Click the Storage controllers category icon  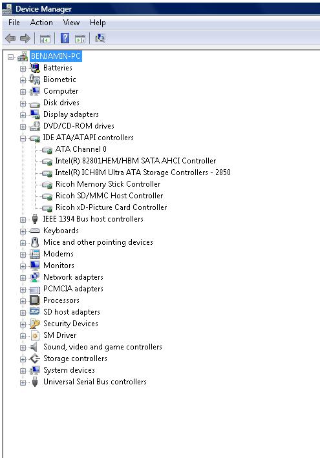click(35, 359)
